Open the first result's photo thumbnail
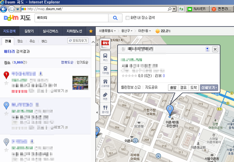This screenshot has width=234, height=162. tap(80, 83)
